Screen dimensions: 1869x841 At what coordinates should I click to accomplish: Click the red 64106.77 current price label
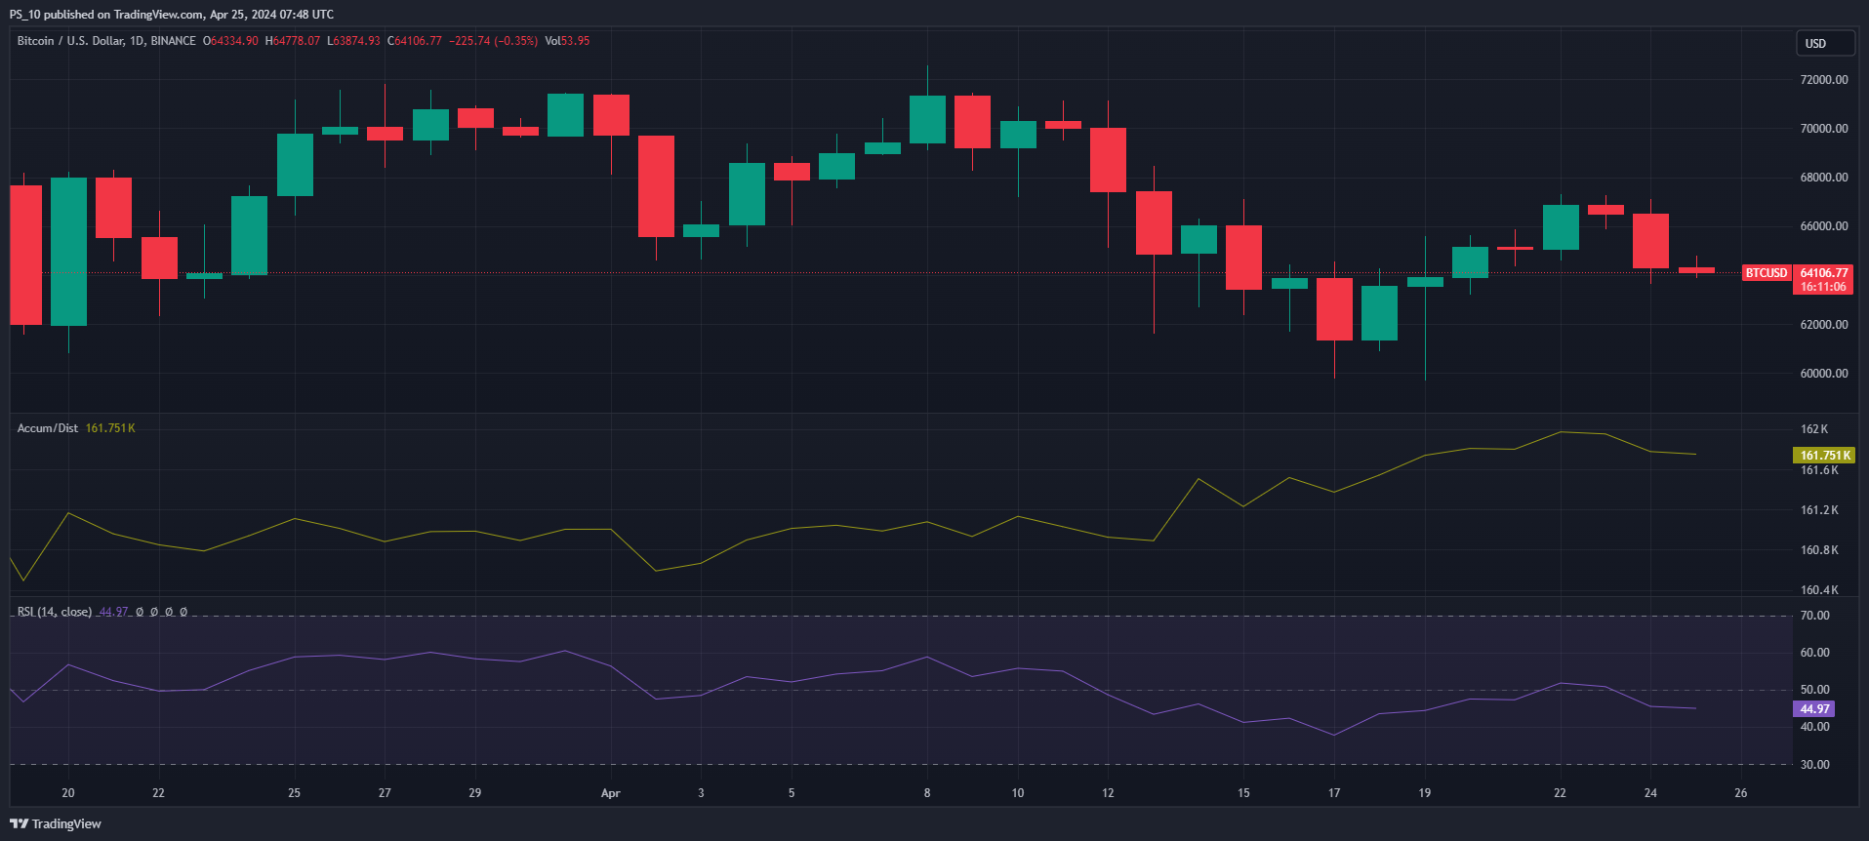[1823, 273]
